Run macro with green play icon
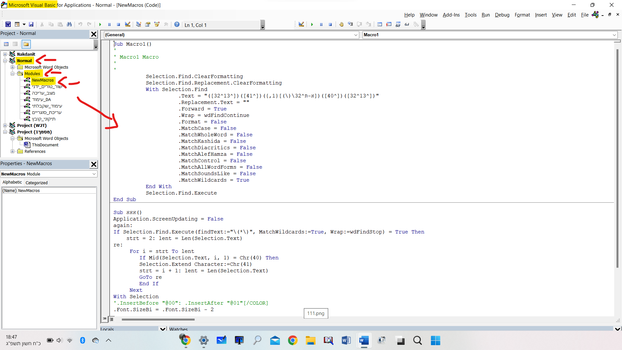622x350 pixels. click(x=100, y=24)
